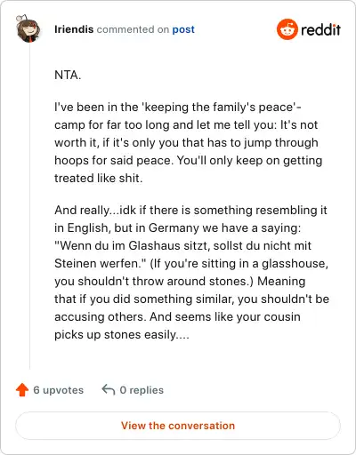Click the paragraph starting 'I've been in'
This screenshot has width=356, height=455.
tap(188, 142)
